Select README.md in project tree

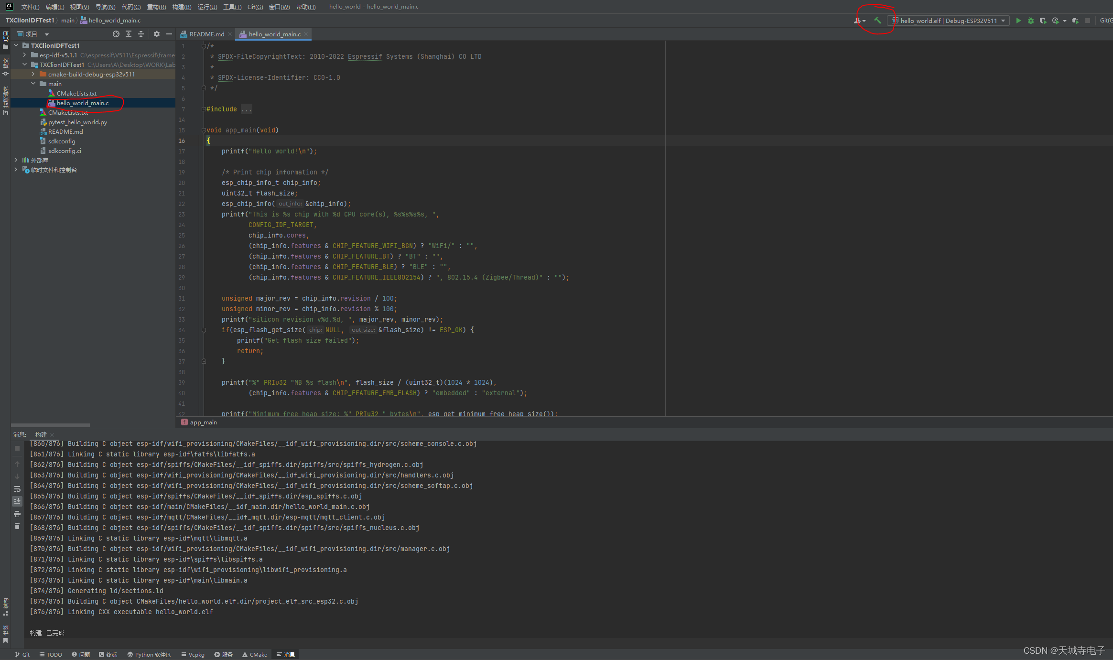tap(65, 131)
